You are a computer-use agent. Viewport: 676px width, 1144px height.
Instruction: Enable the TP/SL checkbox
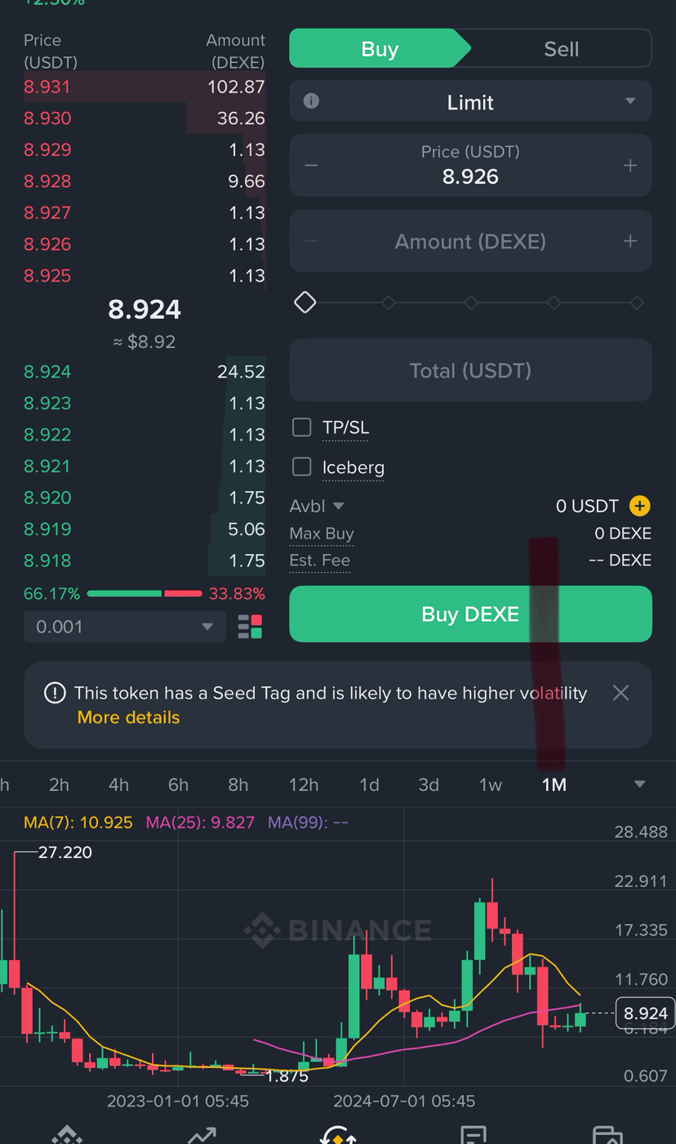(302, 427)
